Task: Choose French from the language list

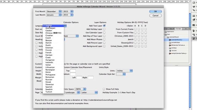Action: (x=48, y=53)
